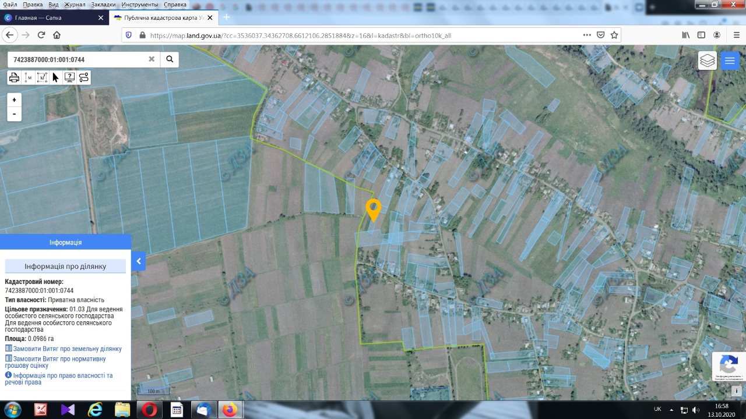Clear the cadastral number search field

pos(152,59)
